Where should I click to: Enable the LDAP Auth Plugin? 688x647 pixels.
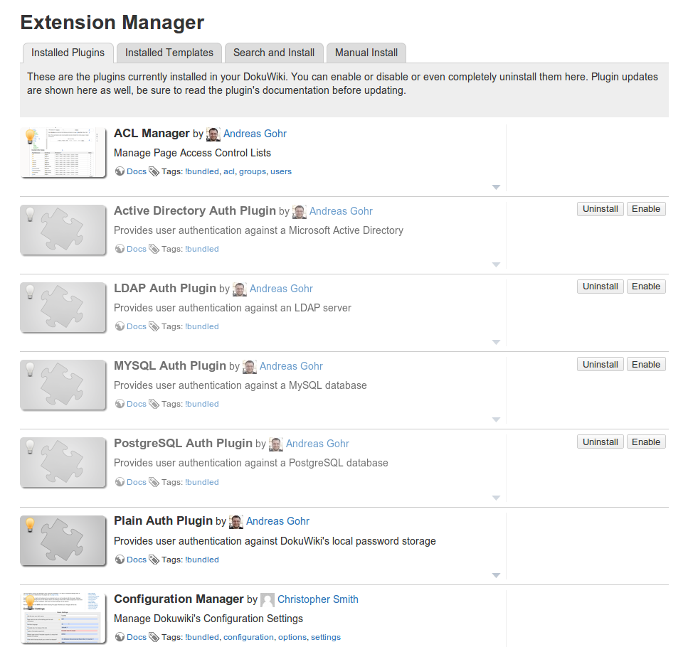click(x=645, y=287)
